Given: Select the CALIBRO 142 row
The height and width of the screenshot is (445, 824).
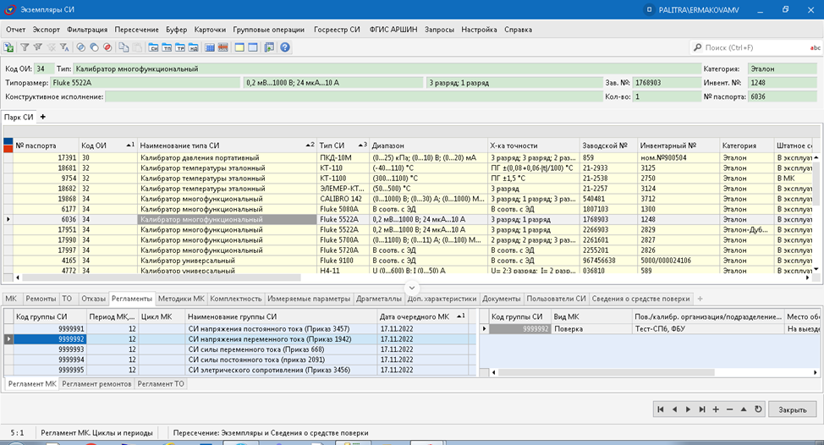Looking at the screenshot, I should coord(412,199).
